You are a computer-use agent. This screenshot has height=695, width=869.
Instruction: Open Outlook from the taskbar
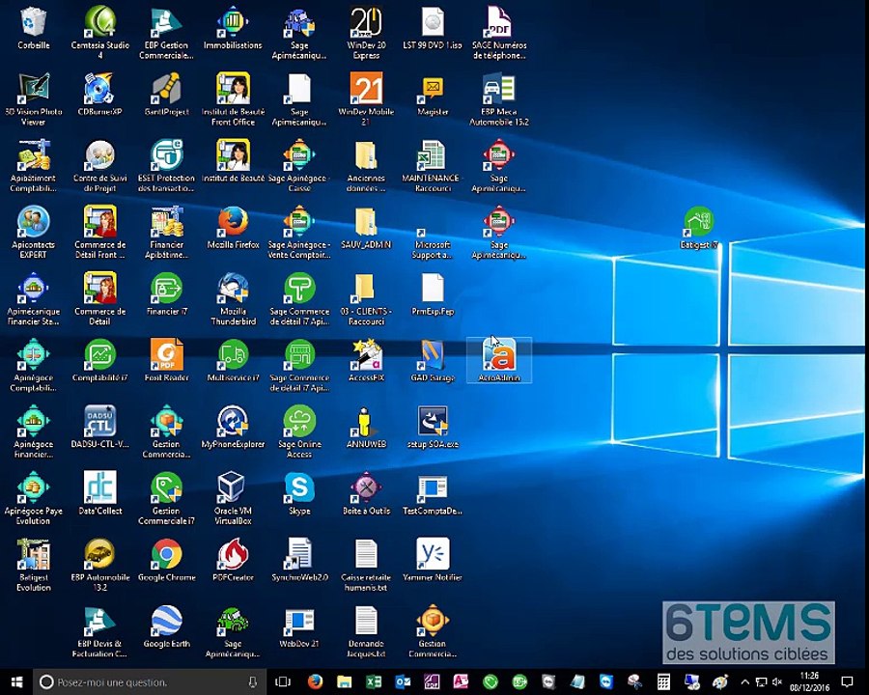pos(403,681)
